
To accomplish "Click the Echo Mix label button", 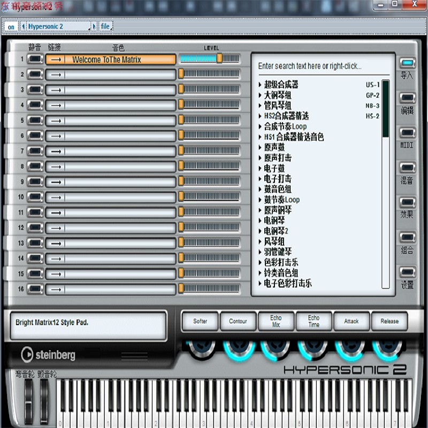I will (x=276, y=322).
